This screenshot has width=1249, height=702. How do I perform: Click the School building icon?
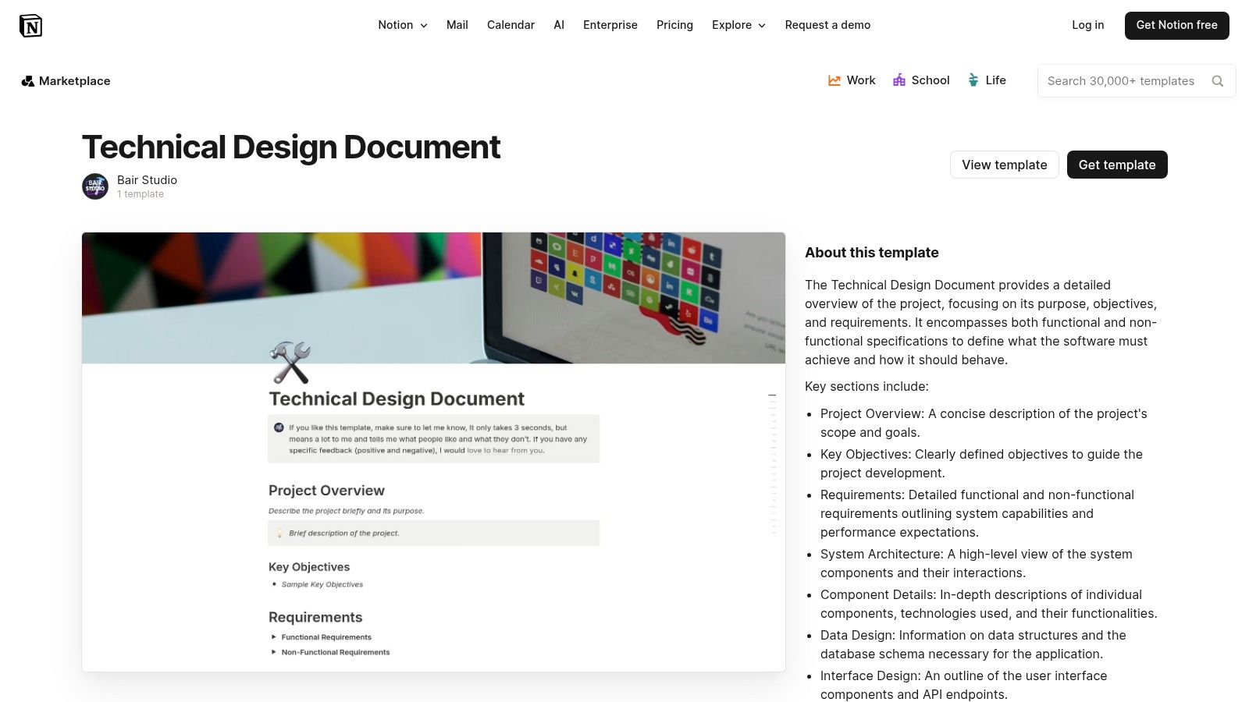coord(899,80)
